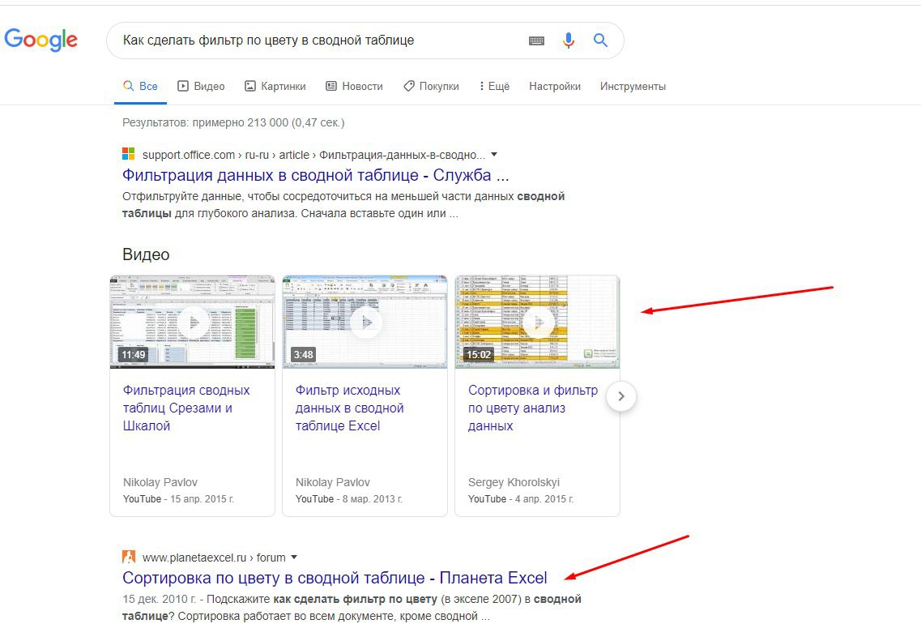Click YouTube - 8 мар. 2013 г. source text
The width and height of the screenshot is (921, 641).
point(349,499)
